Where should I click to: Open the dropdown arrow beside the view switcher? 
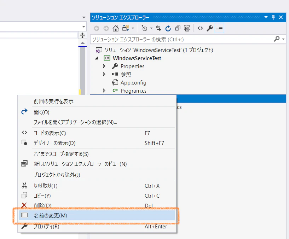click(133, 28)
